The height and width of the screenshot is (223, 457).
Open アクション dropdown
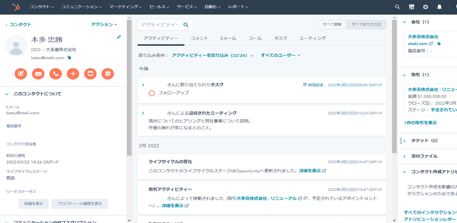(x=104, y=24)
